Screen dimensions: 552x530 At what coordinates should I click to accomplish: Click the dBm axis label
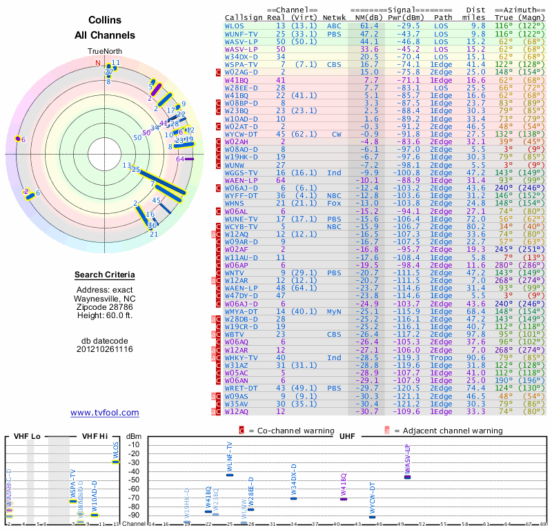pos(134,437)
